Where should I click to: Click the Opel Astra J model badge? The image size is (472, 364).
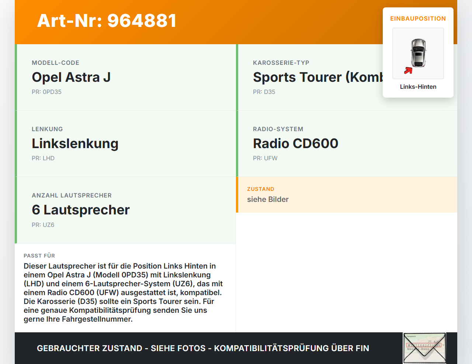point(71,77)
